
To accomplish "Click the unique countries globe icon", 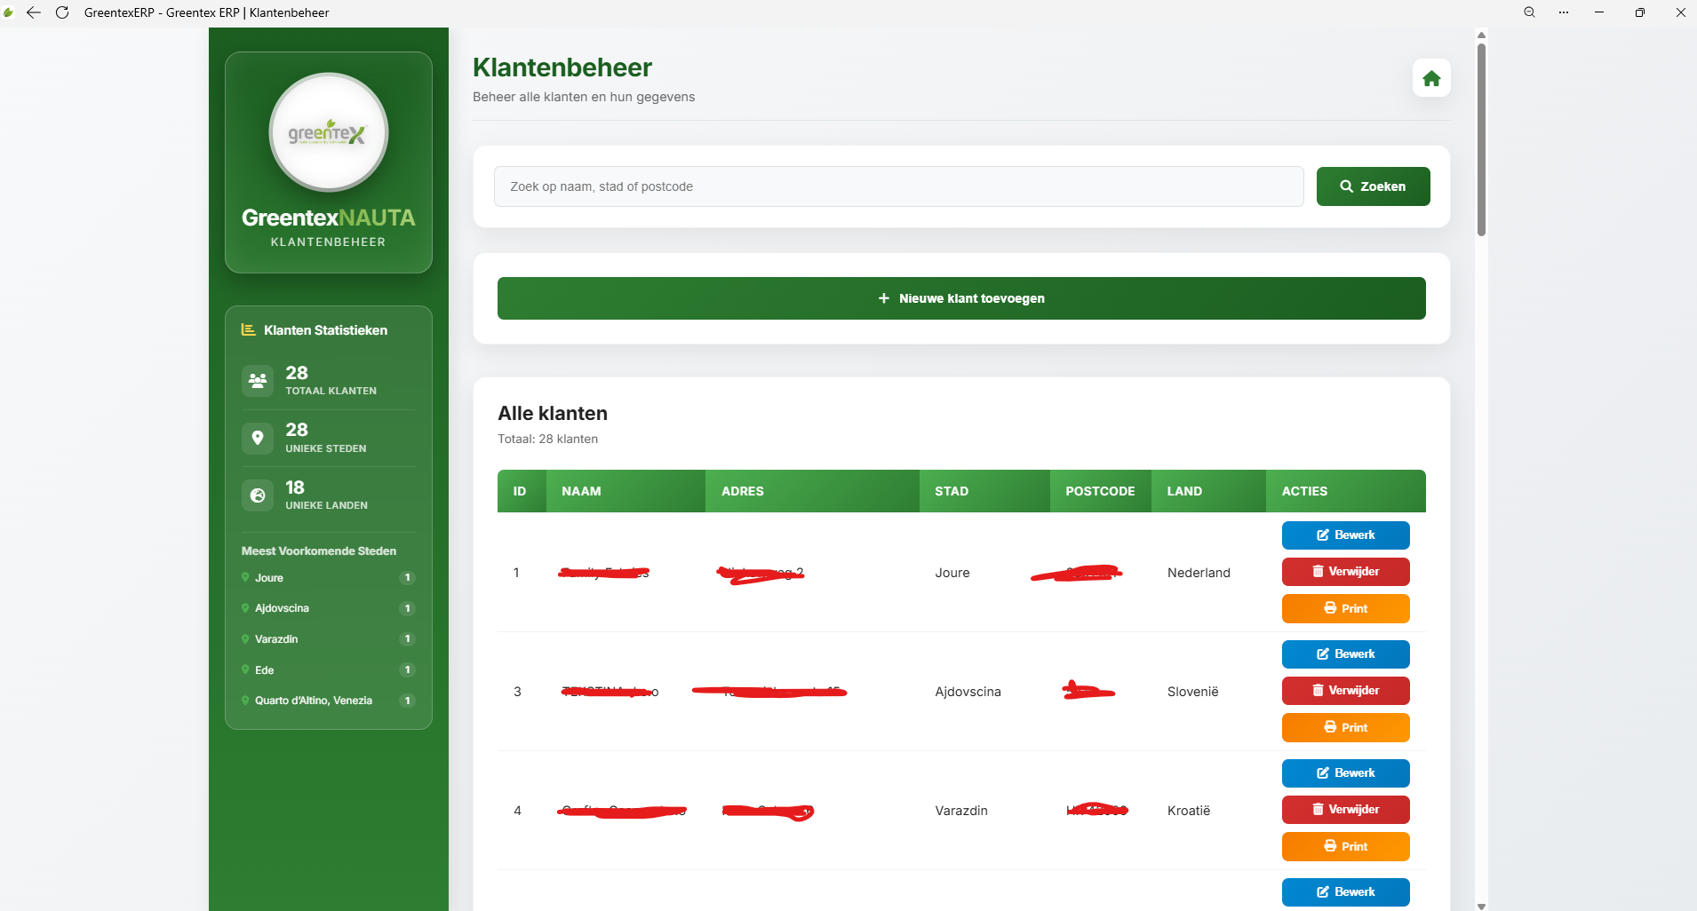I will pyautogui.click(x=258, y=495).
